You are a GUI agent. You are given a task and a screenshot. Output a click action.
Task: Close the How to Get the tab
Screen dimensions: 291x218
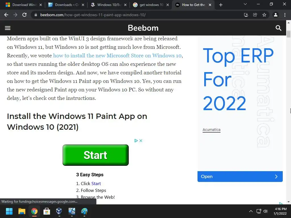[210, 5]
